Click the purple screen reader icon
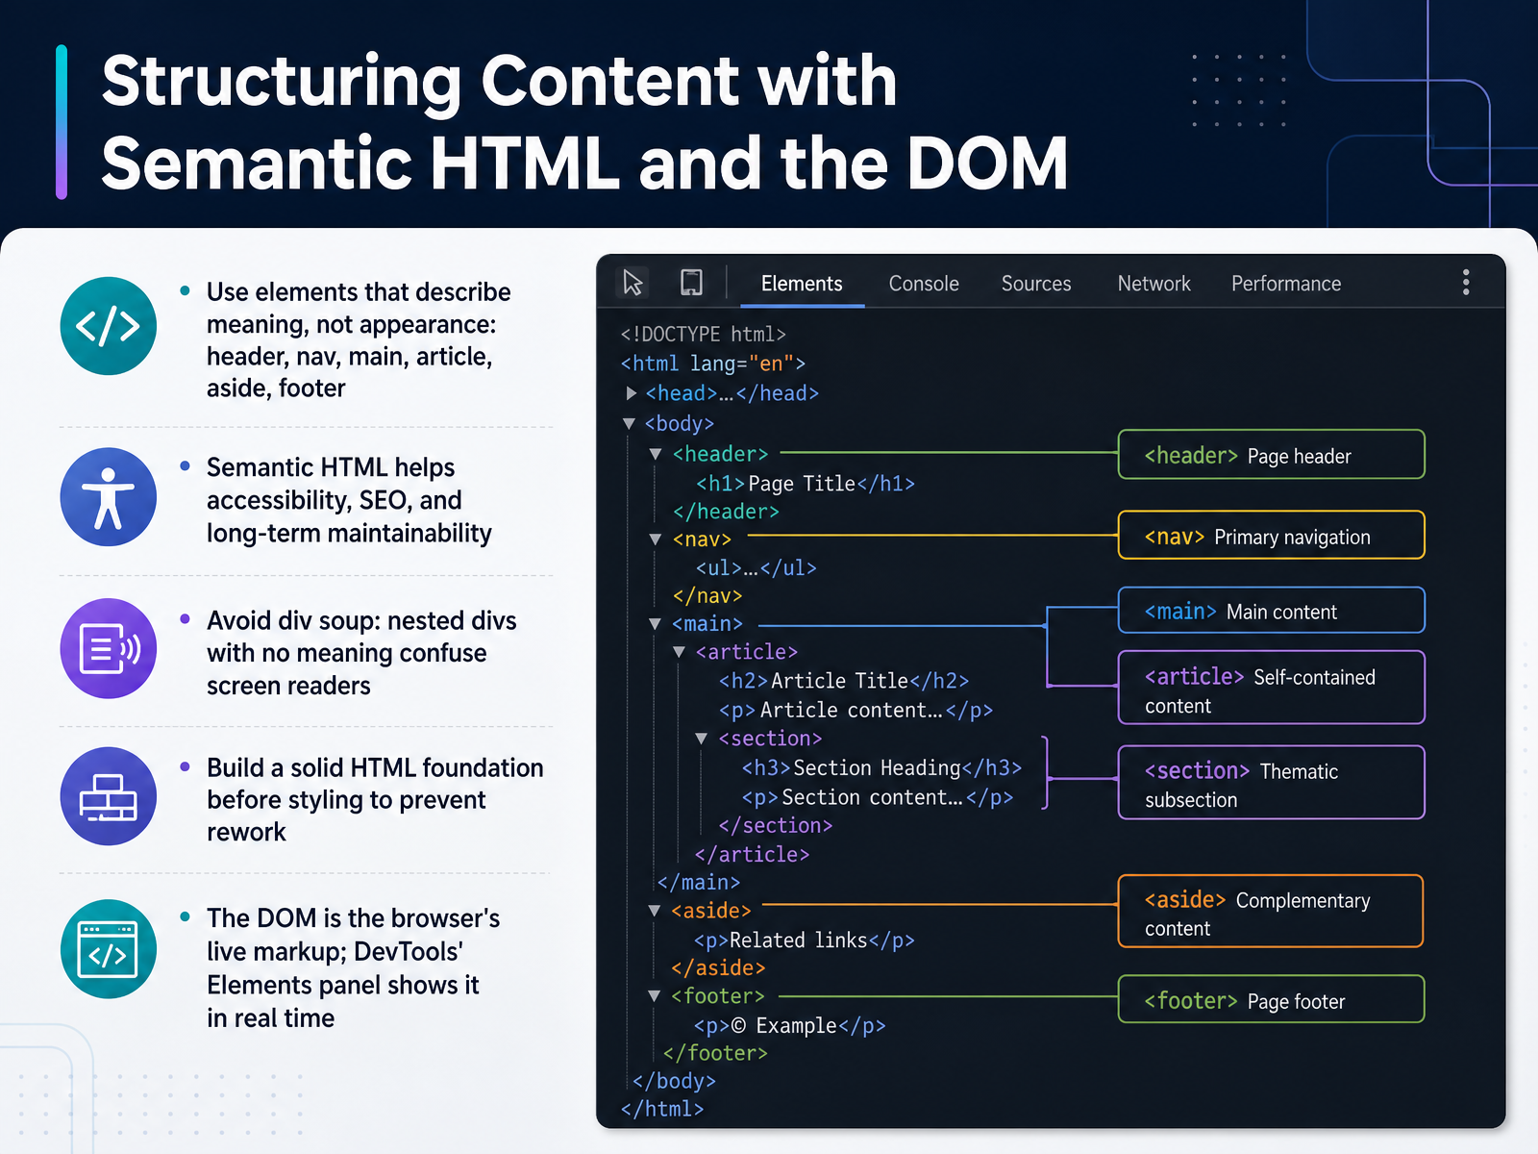Image resolution: width=1538 pixels, height=1154 pixels. click(109, 649)
